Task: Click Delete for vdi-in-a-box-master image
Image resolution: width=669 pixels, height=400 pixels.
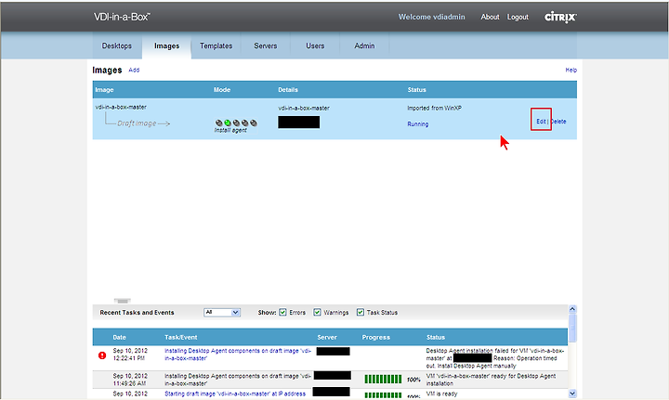Action: 558,122
